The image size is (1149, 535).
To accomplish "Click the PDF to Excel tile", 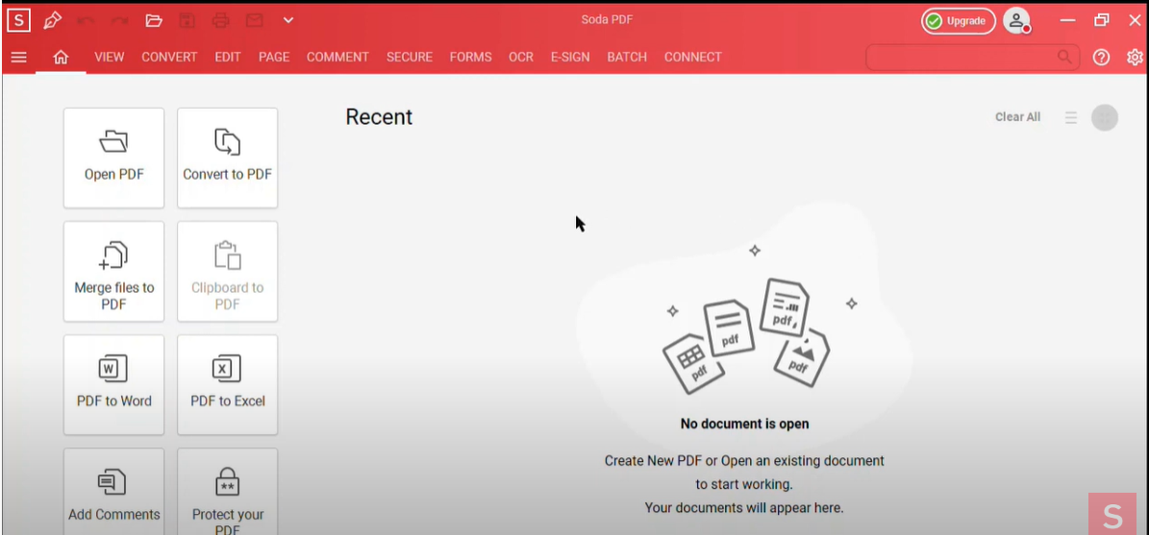I will [227, 385].
